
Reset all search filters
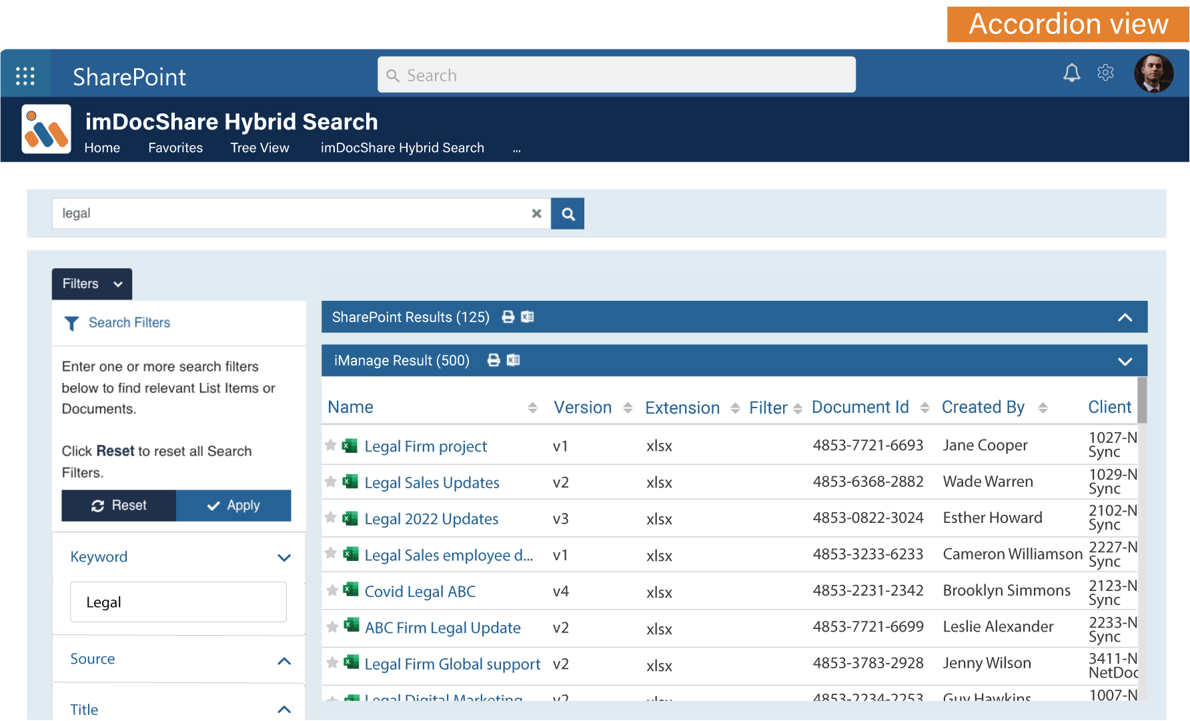coord(119,506)
